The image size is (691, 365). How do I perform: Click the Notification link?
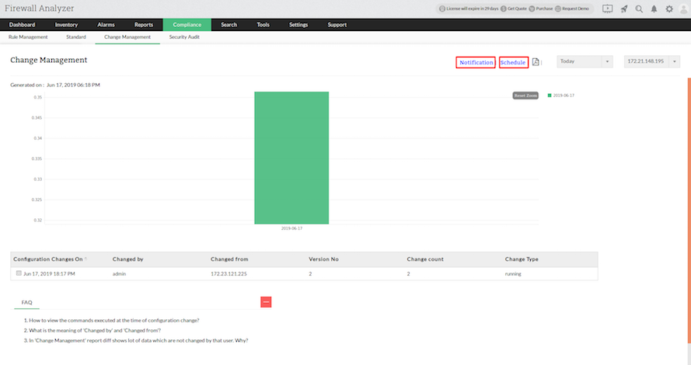476,63
